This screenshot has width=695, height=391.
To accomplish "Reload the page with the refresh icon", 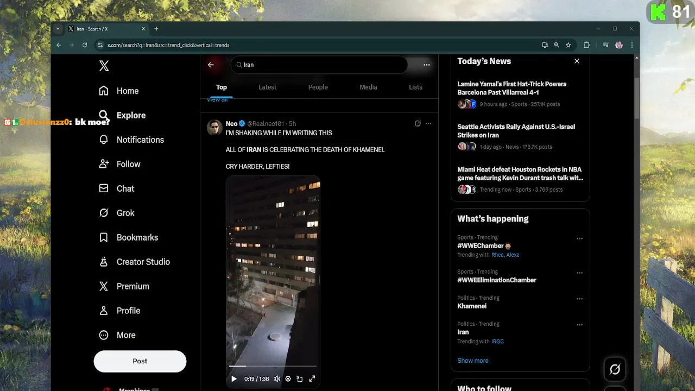I will pos(85,45).
